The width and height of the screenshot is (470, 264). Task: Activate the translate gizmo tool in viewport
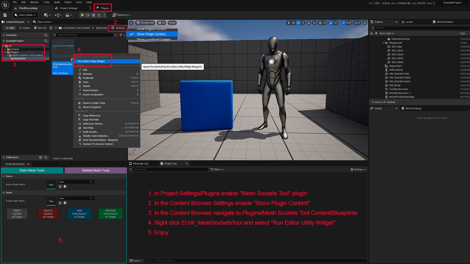click(293, 23)
